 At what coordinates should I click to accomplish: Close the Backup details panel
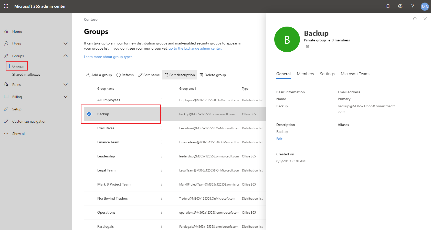click(x=425, y=19)
